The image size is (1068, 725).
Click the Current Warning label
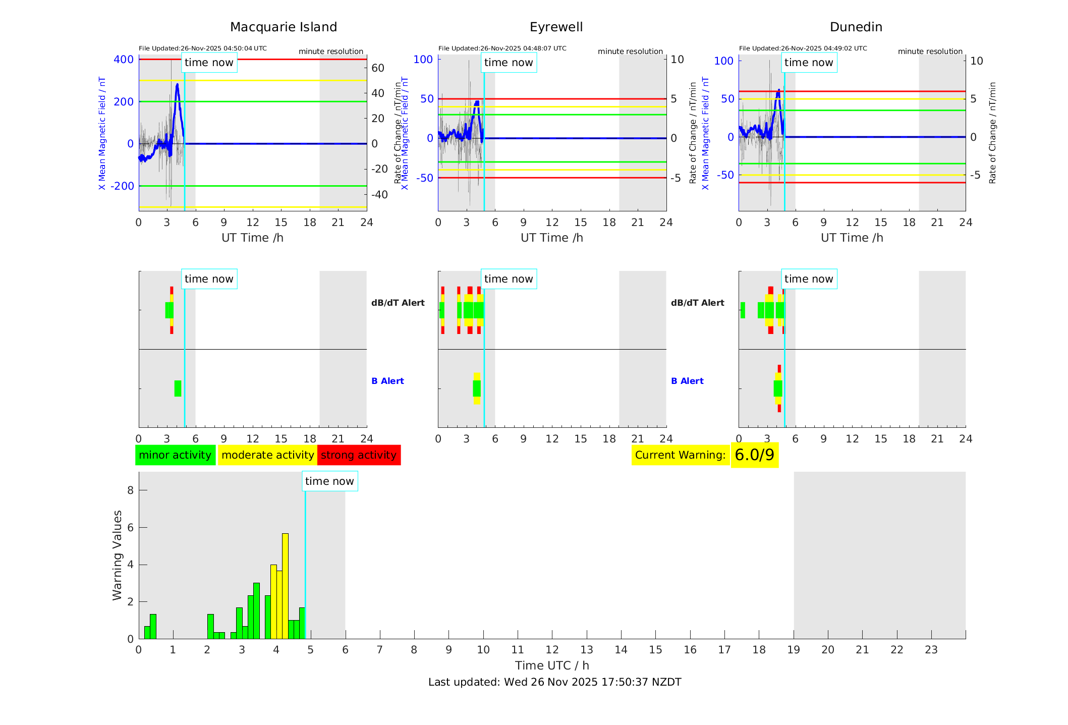680,455
